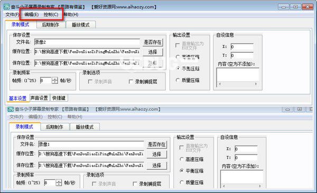This screenshot has width=317, height=193.
Task: Decrease 帧频 with down arrow in 录像1 window
Action: [59, 185]
